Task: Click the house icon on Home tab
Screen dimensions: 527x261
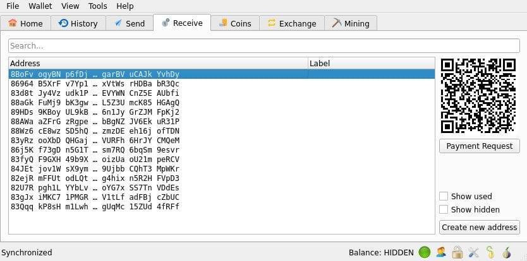Action: point(13,23)
